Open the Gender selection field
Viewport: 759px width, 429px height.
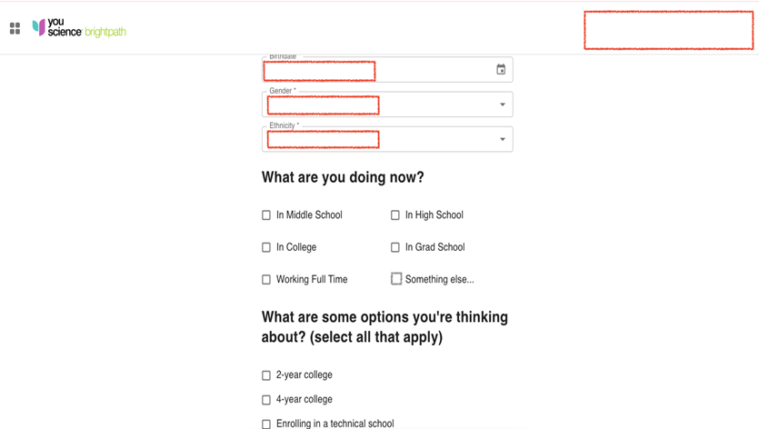[387, 105]
